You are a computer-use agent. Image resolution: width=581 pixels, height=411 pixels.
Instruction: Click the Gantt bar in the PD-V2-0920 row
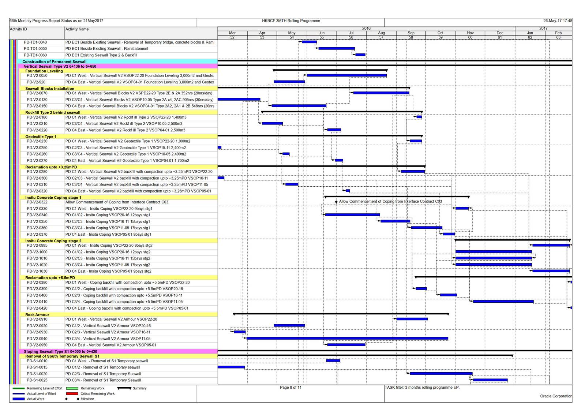click(289, 325)
